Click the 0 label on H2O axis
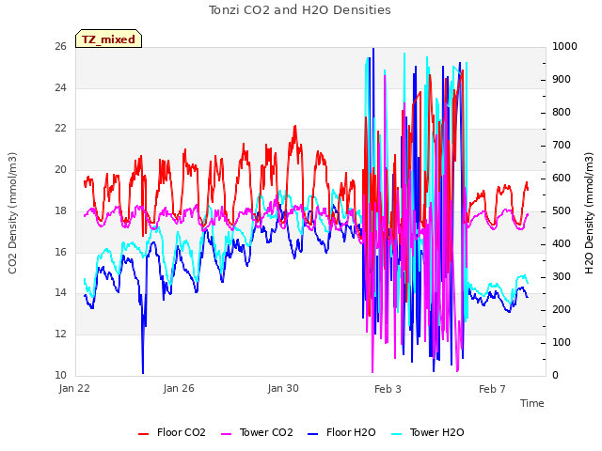 pos(555,376)
